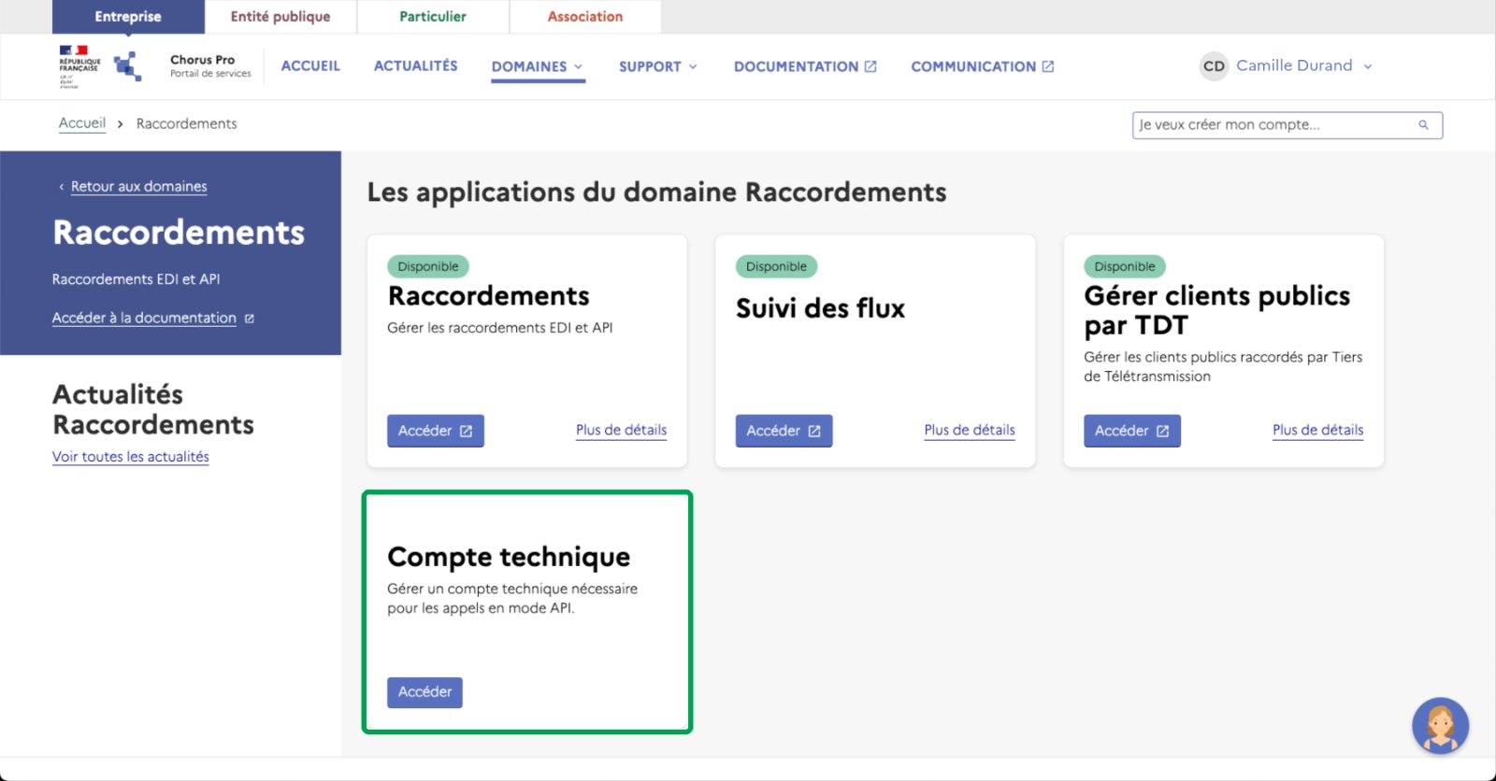Click Accéder on the Raccordements card
Viewport: 1496px width, 781px height.
click(436, 431)
